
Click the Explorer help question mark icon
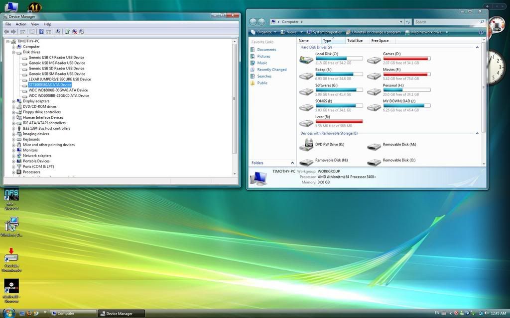481,32
